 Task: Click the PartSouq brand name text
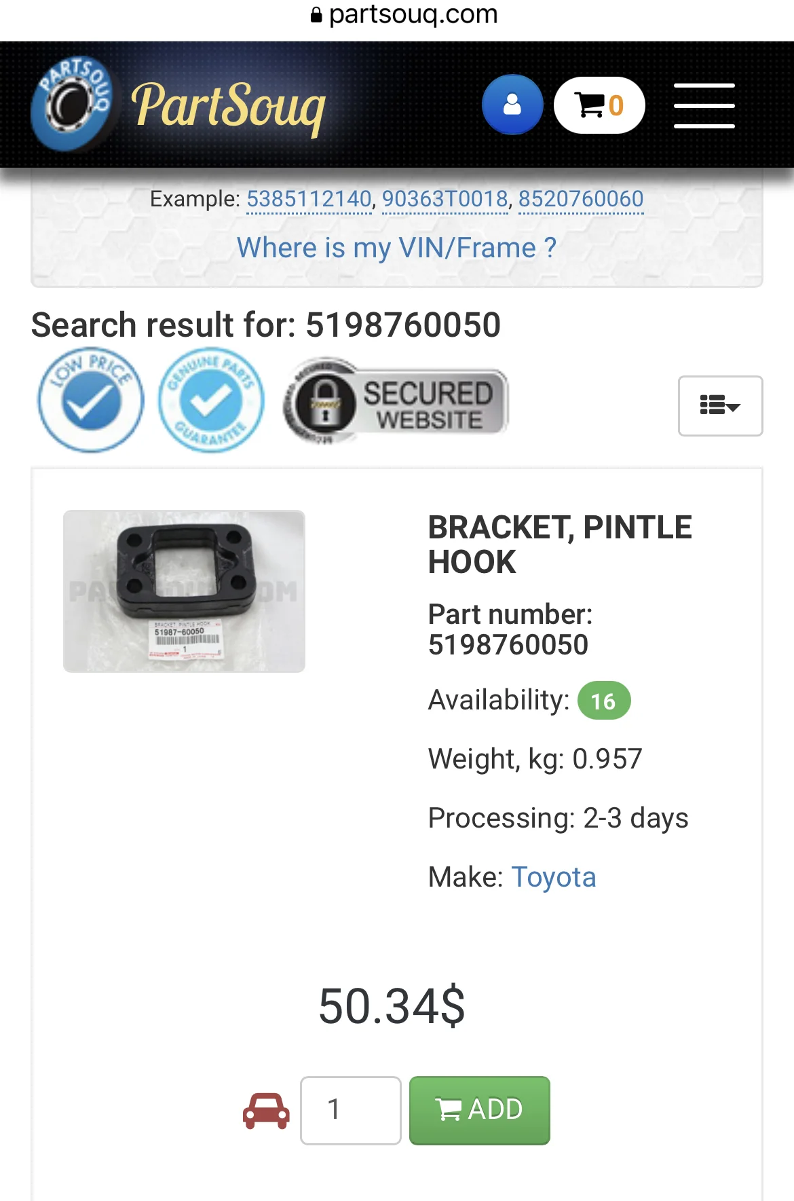point(229,106)
